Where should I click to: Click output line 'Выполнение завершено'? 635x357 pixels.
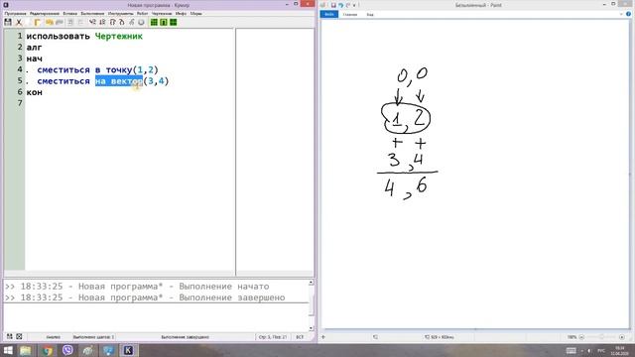[x=145, y=297]
